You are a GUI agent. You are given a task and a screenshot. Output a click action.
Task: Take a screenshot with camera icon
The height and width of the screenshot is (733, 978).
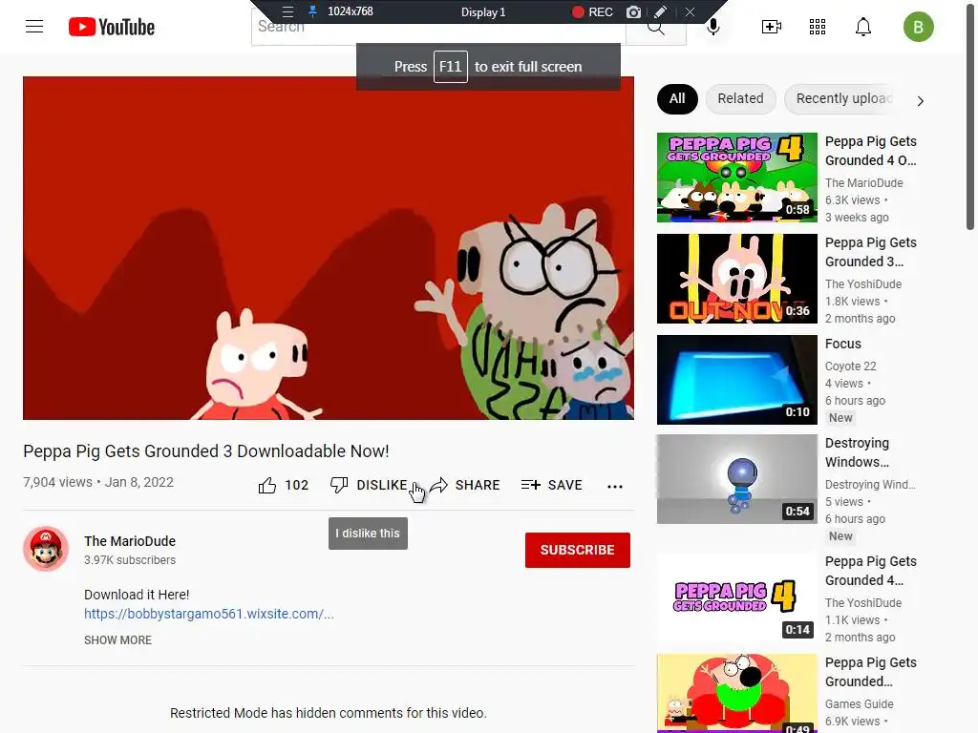point(634,11)
